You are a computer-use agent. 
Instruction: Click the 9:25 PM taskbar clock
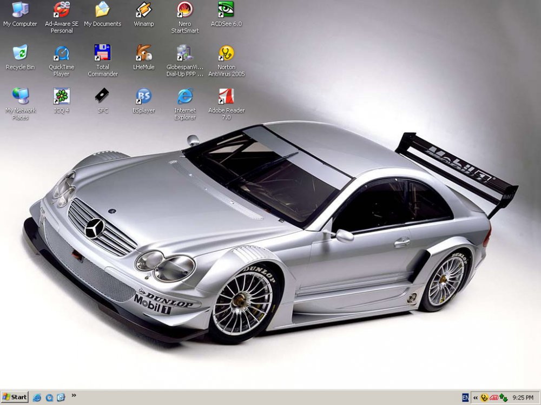(523, 398)
